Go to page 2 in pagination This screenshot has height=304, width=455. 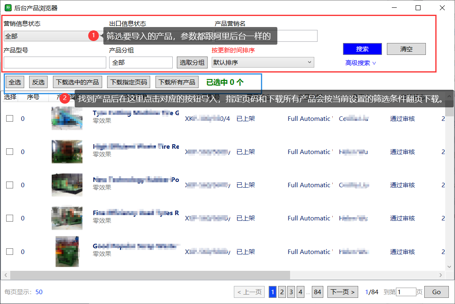pyautogui.click(x=282, y=292)
